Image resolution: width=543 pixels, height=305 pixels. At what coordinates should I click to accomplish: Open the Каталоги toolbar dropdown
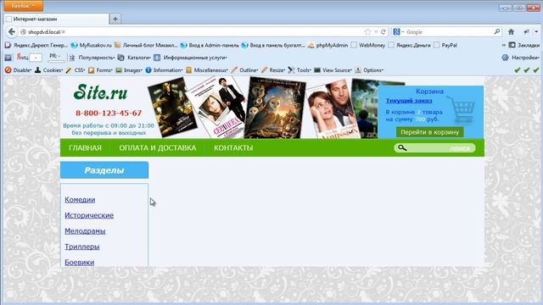(134, 58)
